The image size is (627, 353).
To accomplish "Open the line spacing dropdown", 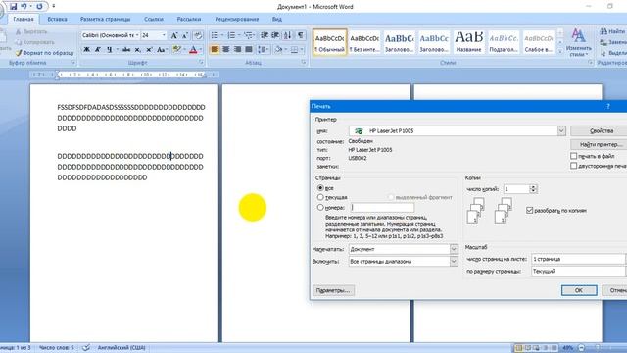I will point(263,50).
